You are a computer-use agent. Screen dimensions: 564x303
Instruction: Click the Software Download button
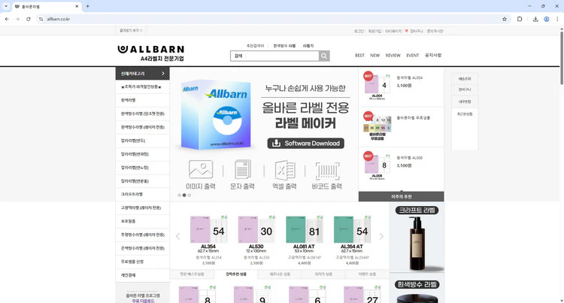pos(306,143)
